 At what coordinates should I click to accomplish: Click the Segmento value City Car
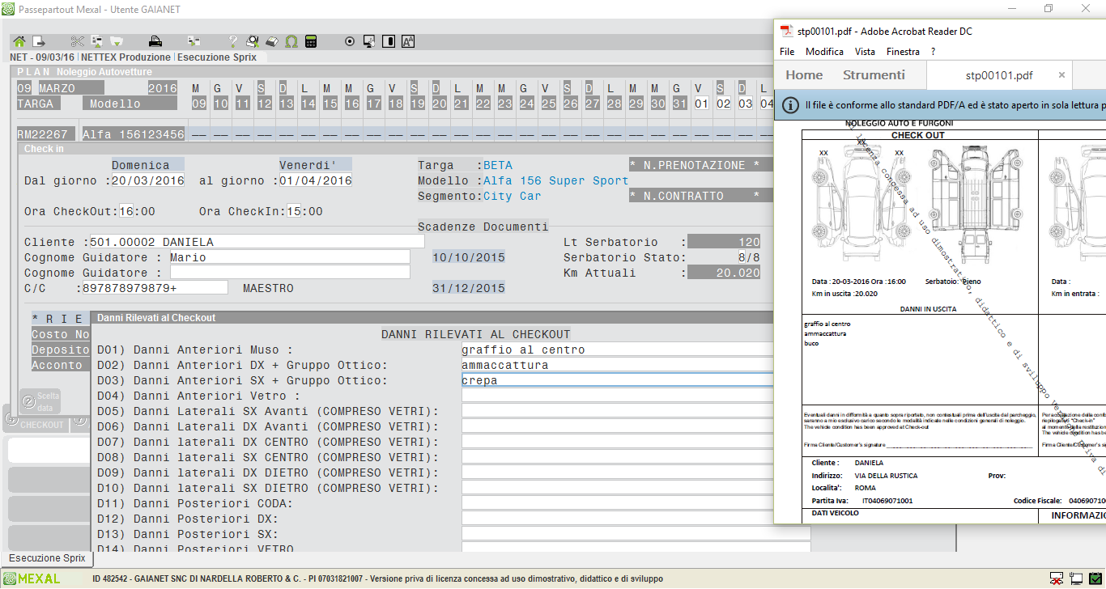(x=513, y=196)
